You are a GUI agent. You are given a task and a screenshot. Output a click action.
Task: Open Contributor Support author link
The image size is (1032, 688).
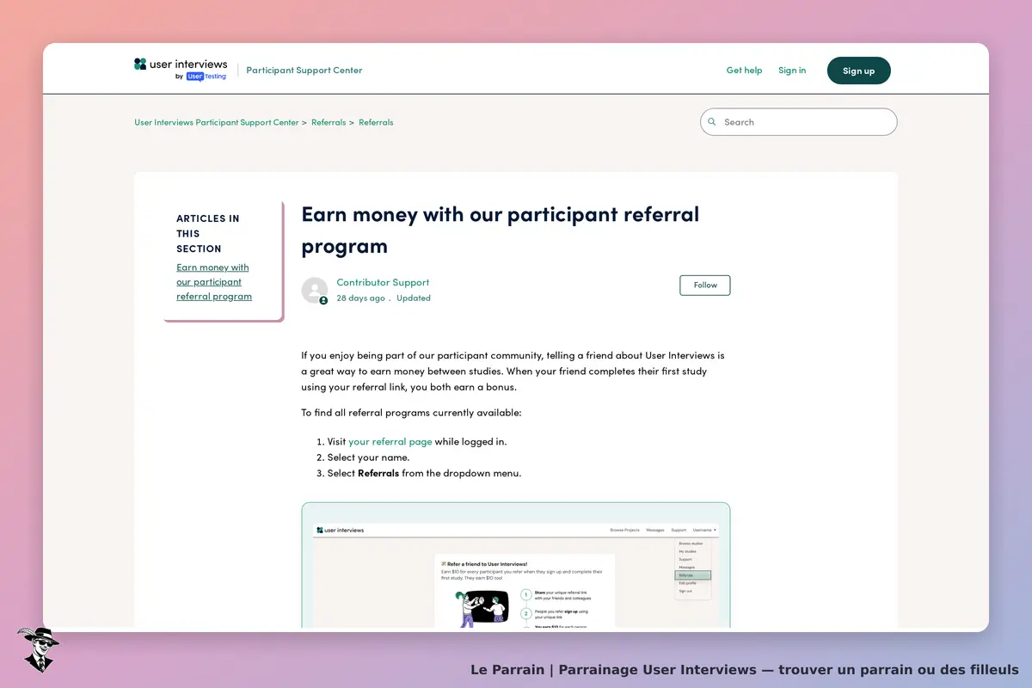tap(383, 282)
